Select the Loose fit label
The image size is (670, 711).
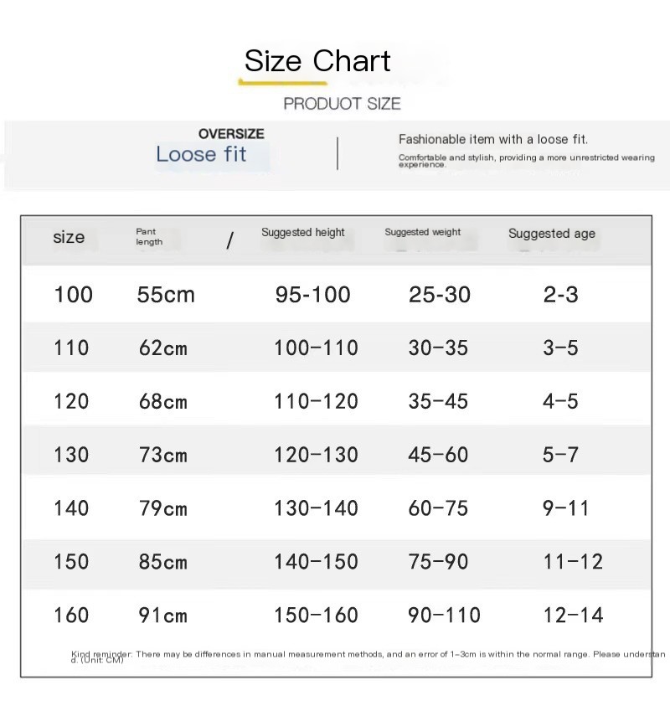pyautogui.click(x=201, y=154)
